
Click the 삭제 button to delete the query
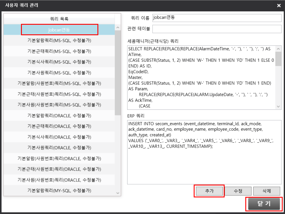click(x=267, y=191)
